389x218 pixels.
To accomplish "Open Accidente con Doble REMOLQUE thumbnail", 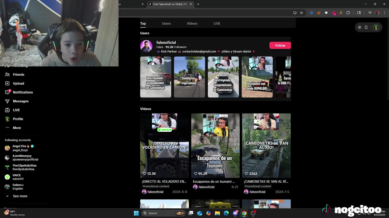I will [257, 77].
